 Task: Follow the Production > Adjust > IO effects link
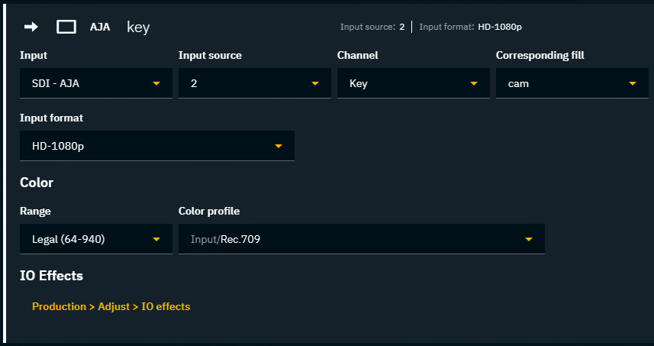(x=111, y=306)
